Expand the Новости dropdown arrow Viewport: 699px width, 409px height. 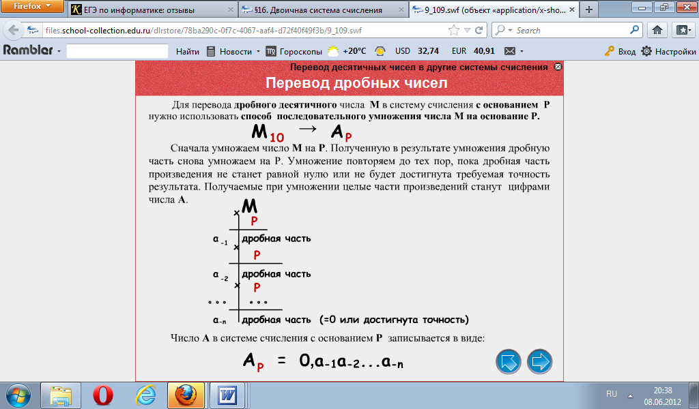click(x=258, y=52)
